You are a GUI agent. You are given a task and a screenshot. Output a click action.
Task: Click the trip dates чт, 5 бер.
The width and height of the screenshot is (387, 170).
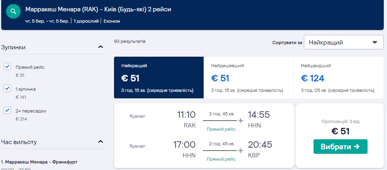pos(47,20)
